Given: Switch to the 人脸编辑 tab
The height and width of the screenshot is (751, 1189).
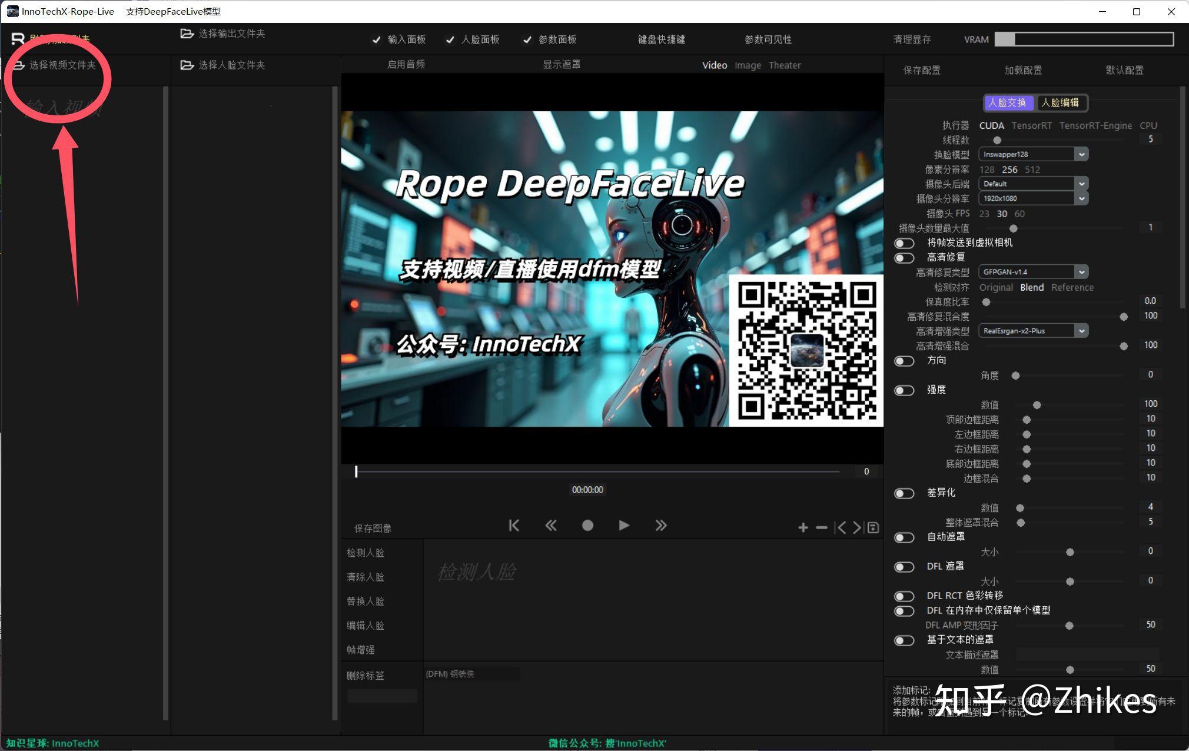Looking at the screenshot, I should pos(1061,102).
